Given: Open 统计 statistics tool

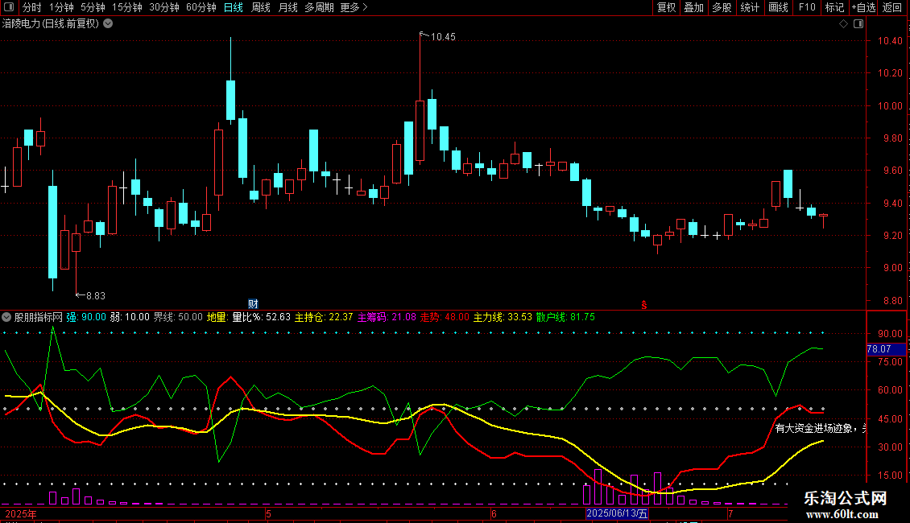Looking at the screenshot, I should pyautogui.click(x=750, y=7).
